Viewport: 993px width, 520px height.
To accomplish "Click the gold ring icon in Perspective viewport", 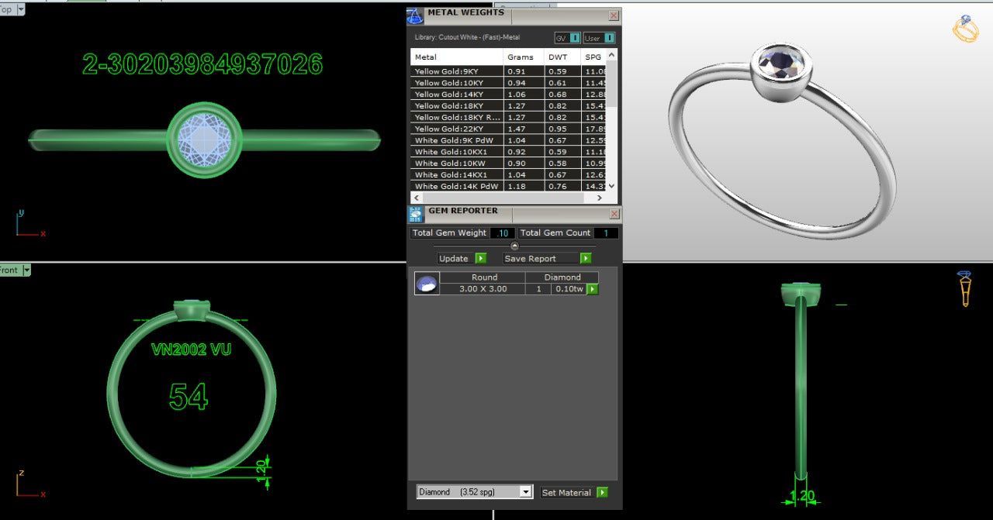I will 966,29.
